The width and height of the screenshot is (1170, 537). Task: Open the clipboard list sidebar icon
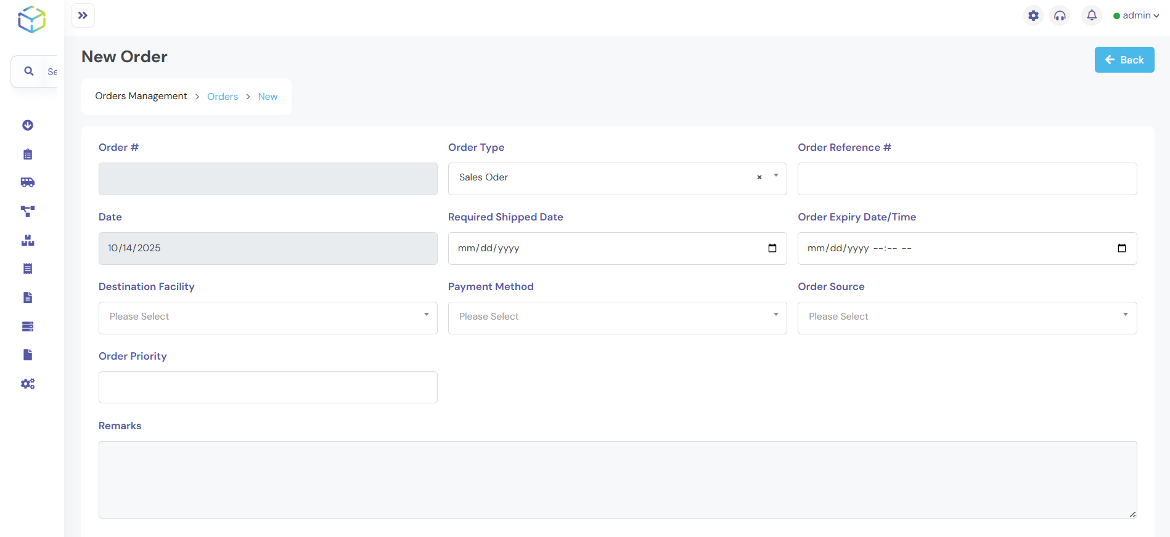pyautogui.click(x=28, y=154)
